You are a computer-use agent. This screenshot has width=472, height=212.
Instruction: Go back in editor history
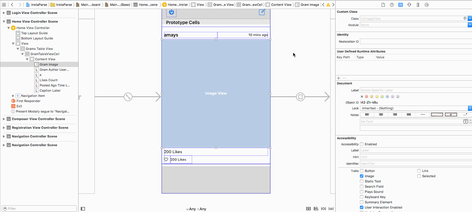coord(12,5)
